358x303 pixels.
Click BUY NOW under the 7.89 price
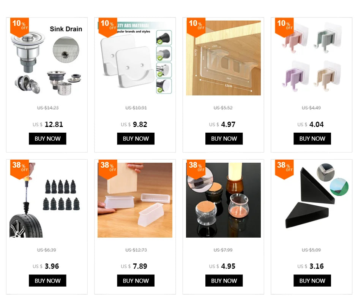click(x=136, y=281)
